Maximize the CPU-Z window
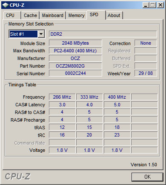The image size is (166, 185). point(153,5)
